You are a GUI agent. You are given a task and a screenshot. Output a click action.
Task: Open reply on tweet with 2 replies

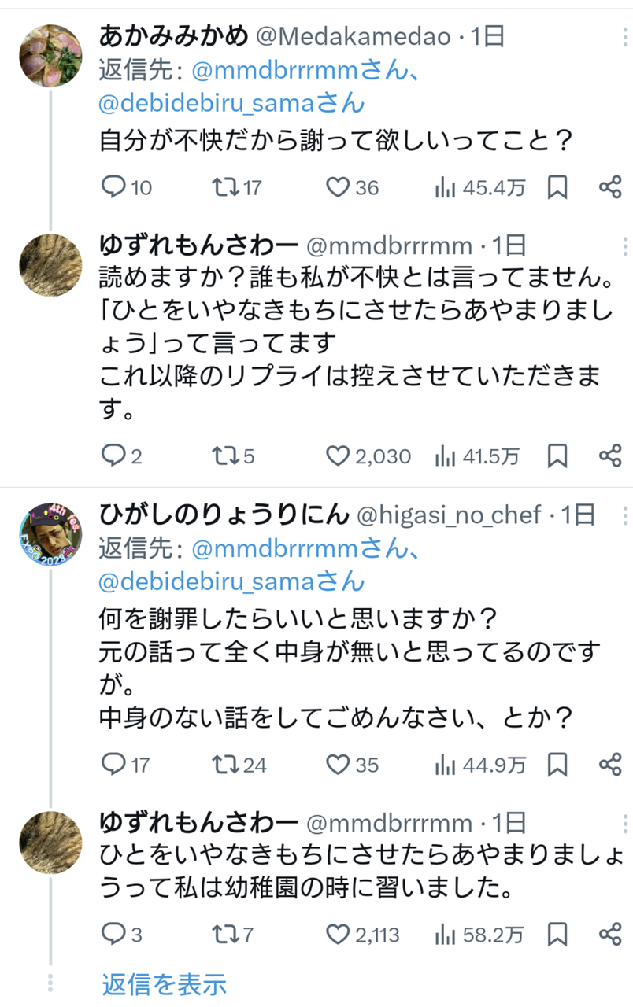(x=115, y=456)
